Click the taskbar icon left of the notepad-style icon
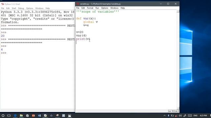The height and width of the screenshot is (118, 211). point(57,116)
